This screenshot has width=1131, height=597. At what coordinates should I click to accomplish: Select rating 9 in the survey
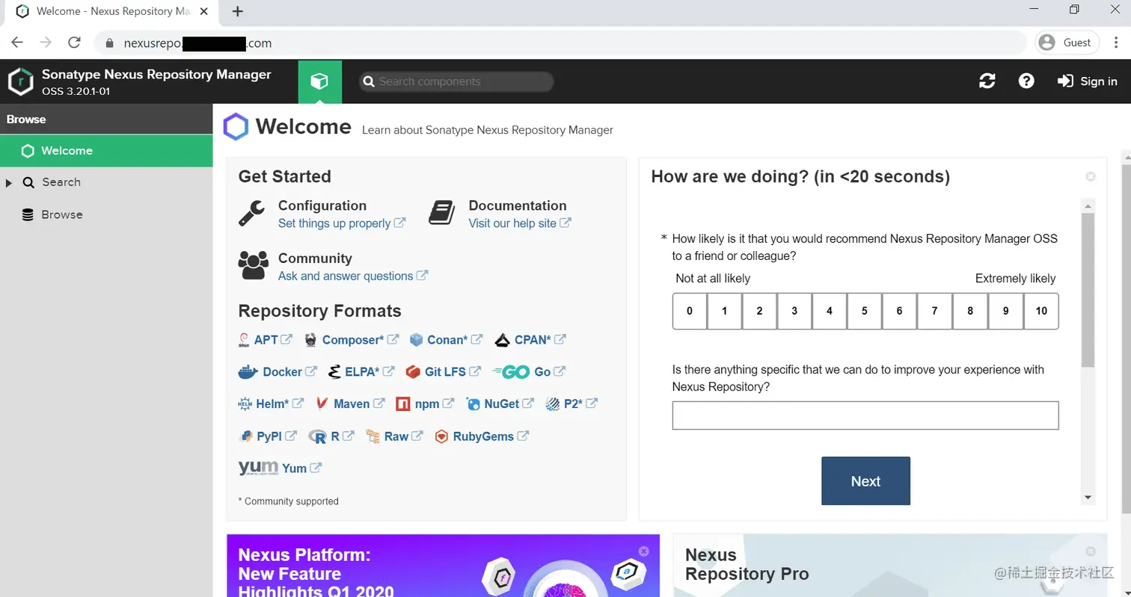tap(1005, 312)
